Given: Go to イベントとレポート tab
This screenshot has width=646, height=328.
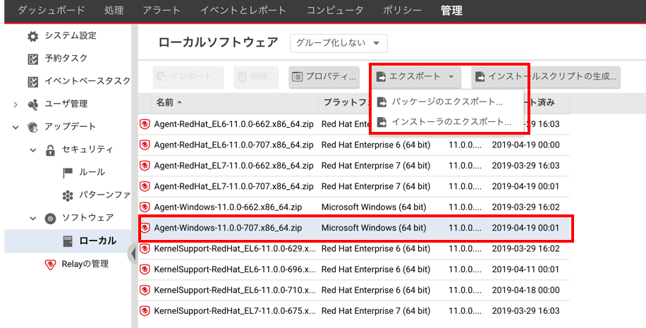Looking at the screenshot, I should (243, 11).
